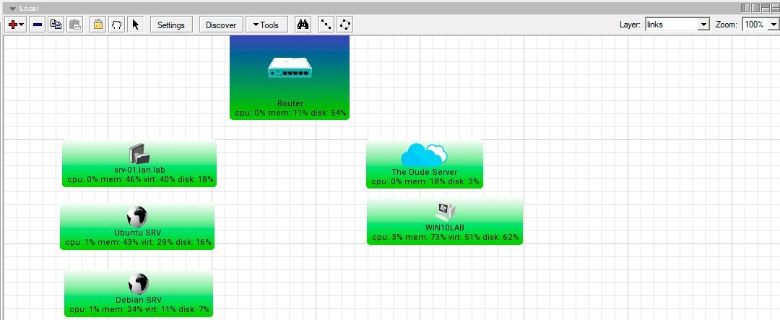
Task: Select the arrow pointer tool
Action: pos(135,25)
